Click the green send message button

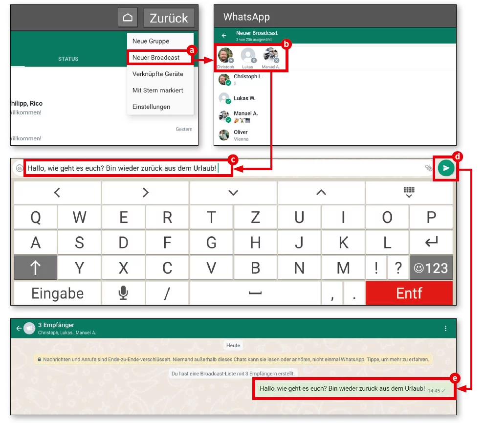445,168
